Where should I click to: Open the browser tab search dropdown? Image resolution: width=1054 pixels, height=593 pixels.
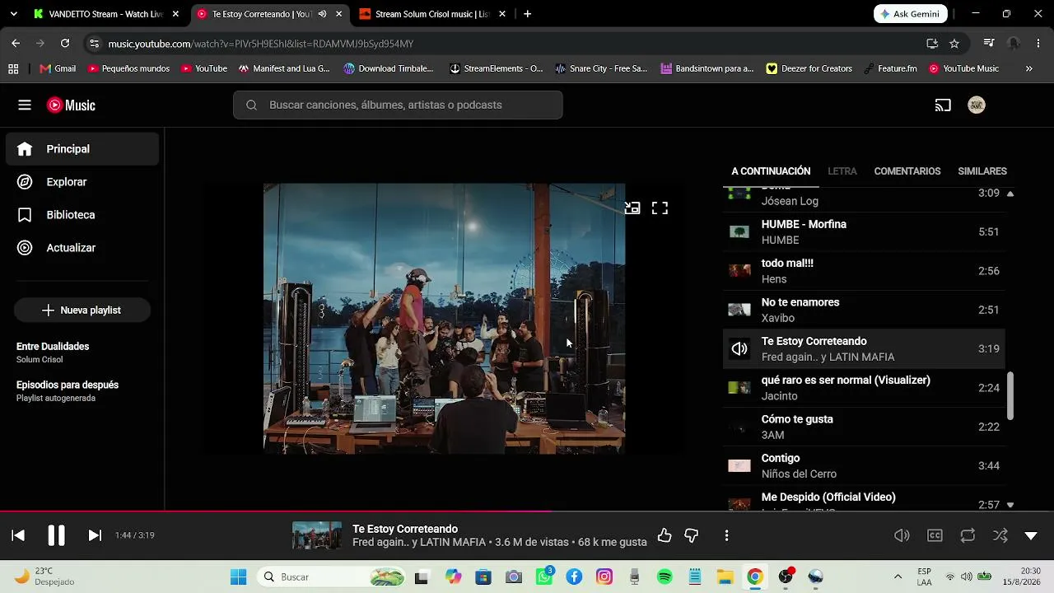pyautogui.click(x=13, y=14)
